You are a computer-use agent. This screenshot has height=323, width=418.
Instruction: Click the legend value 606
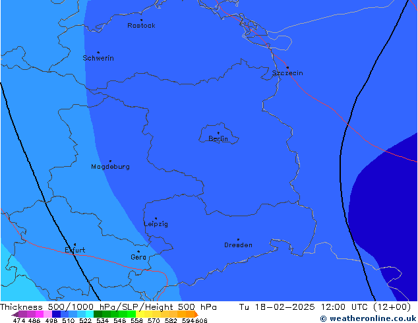(201, 320)
